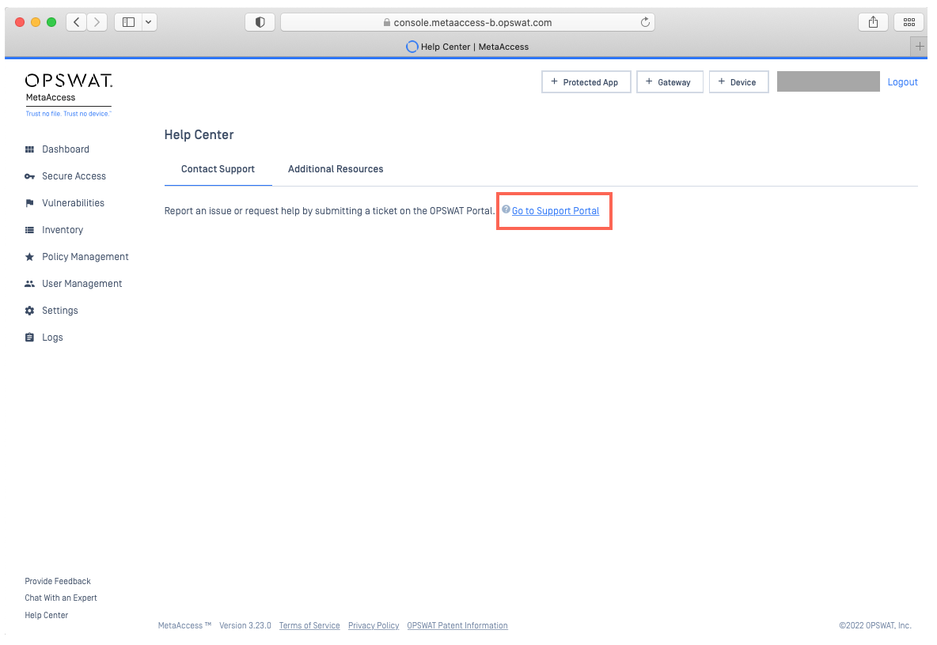Click the grey redacted account name box

(x=829, y=81)
